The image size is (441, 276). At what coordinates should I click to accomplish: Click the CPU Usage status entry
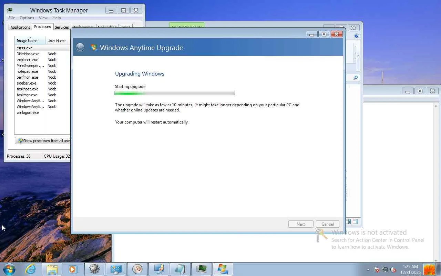coord(57,156)
